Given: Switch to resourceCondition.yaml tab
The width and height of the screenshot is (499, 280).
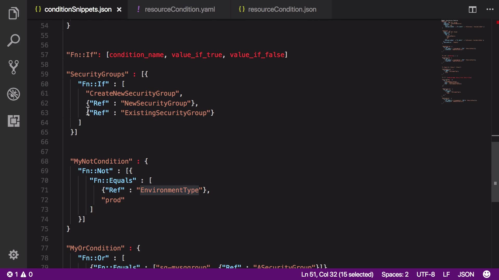Looking at the screenshot, I should click(180, 10).
